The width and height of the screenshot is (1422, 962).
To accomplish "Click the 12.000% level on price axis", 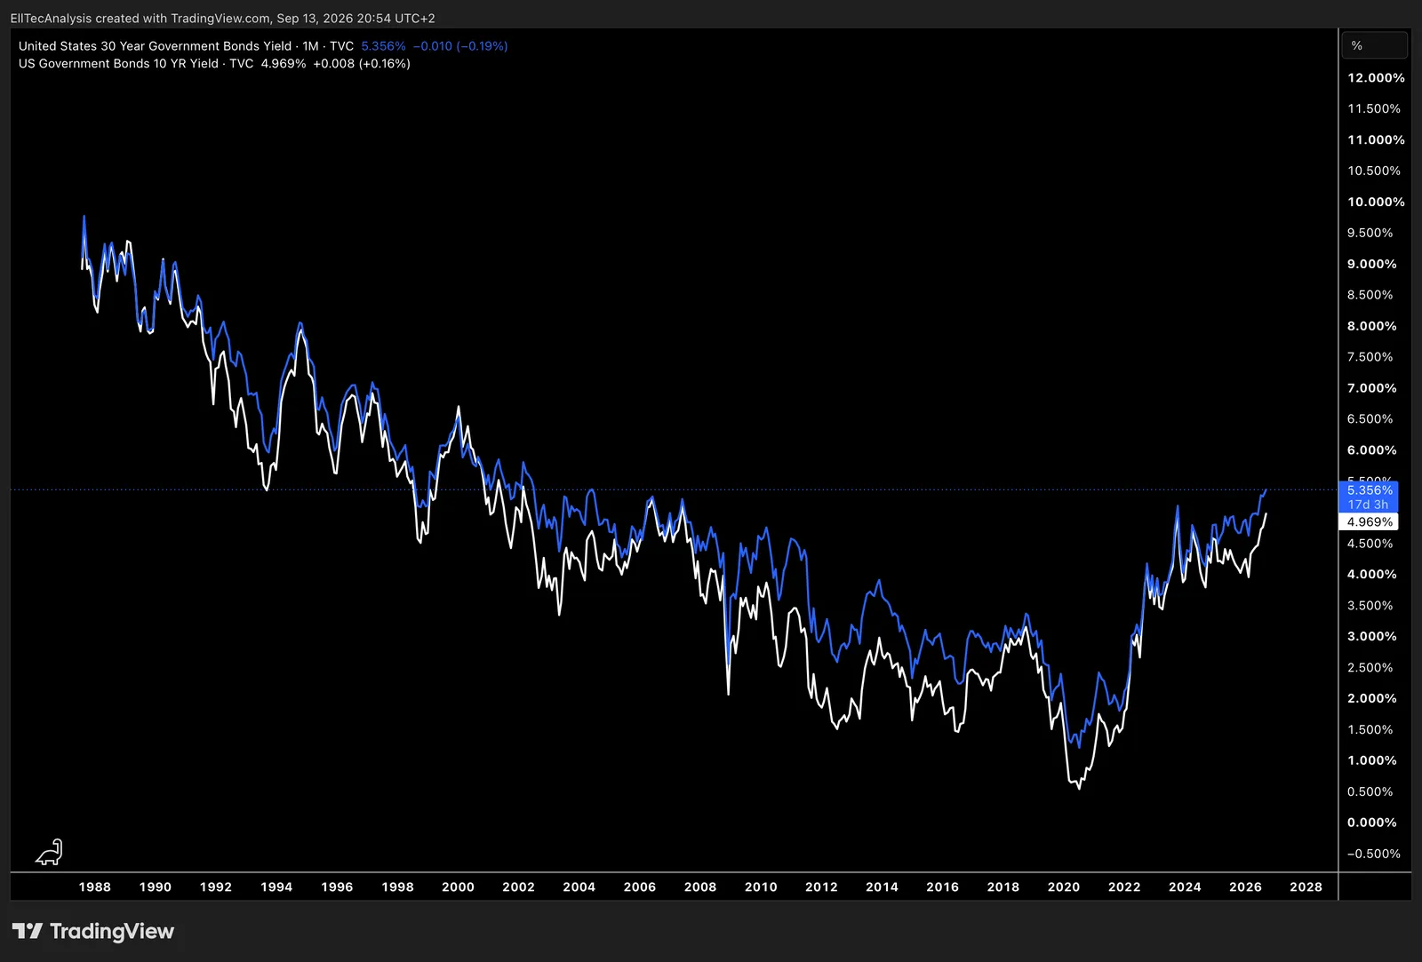I will tap(1376, 78).
